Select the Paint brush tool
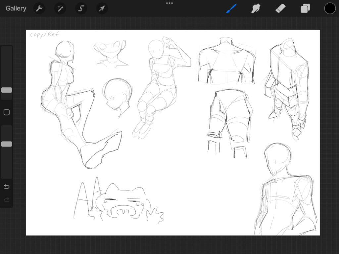Viewport: 339px width, 254px height. tap(231, 9)
